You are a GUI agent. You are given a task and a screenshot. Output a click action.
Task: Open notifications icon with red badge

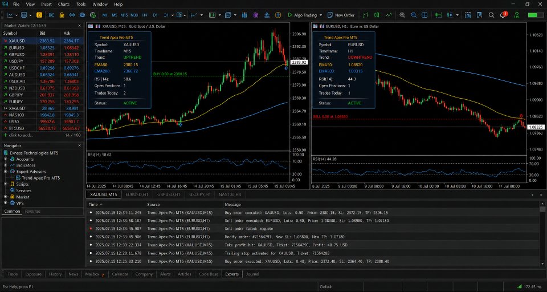coord(503,15)
